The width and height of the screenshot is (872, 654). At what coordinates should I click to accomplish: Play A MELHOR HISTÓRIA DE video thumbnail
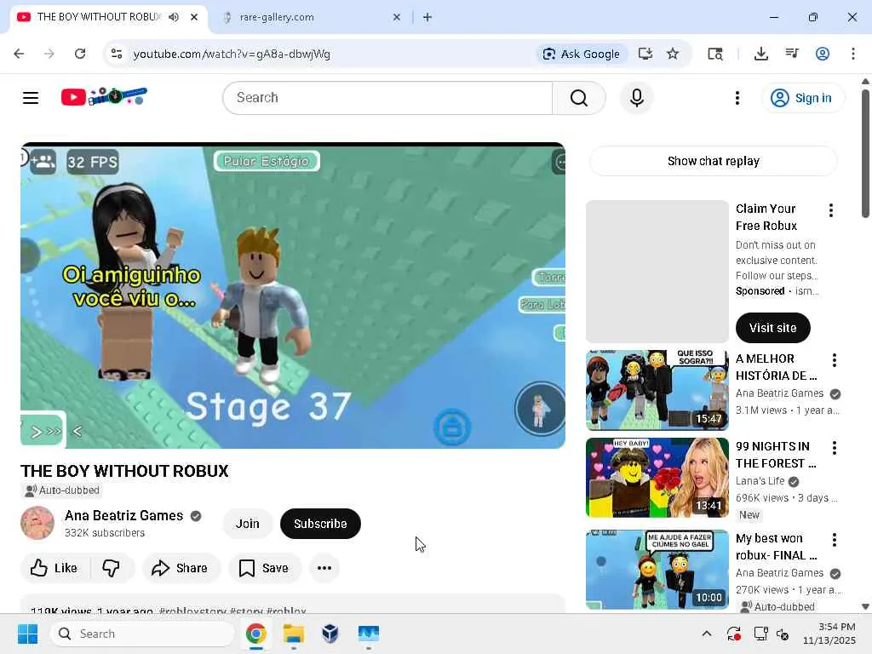(x=657, y=390)
